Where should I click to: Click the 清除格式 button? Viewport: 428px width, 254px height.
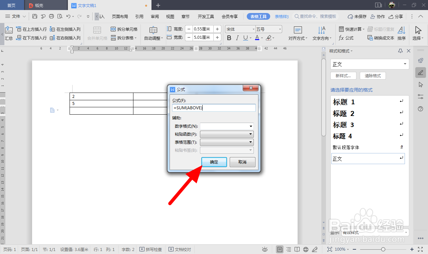(373, 76)
